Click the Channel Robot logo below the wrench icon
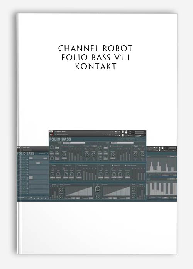 [51, 135]
